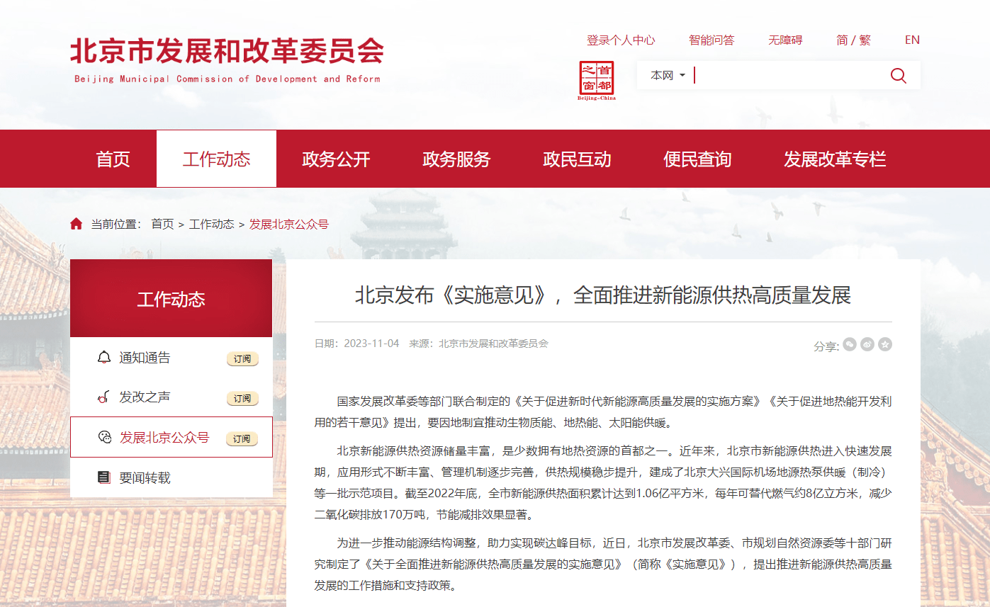
Task: Subscribe with 订阅 button next to 发改之声
Action: pos(242,399)
